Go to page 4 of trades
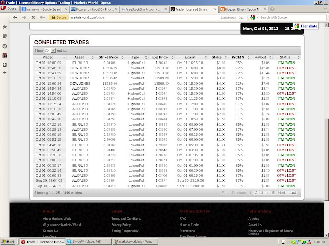 tap(267, 193)
